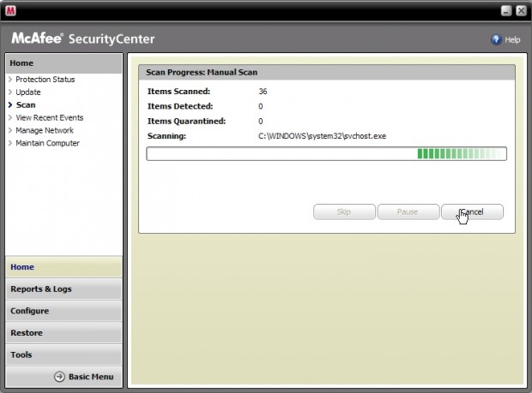This screenshot has width=532, height=393.
Task: Pause the manual scan
Action: (x=408, y=211)
